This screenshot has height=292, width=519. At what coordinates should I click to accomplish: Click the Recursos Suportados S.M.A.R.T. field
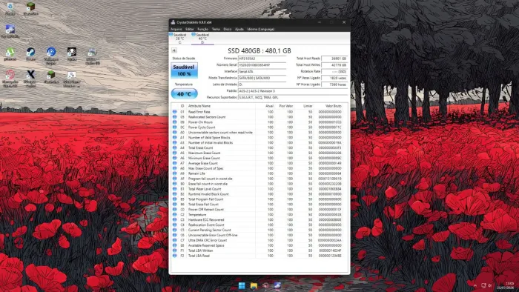(x=293, y=98)
